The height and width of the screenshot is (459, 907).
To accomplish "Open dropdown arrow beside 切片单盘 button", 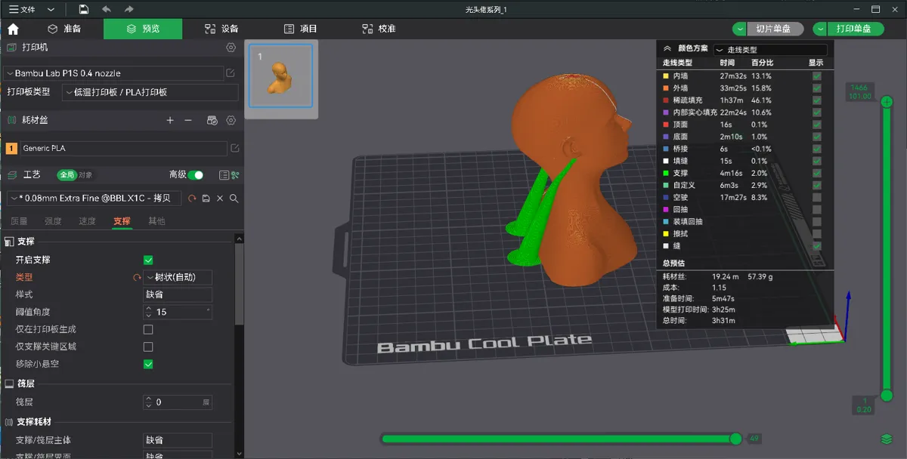I will tap(740, 29).
